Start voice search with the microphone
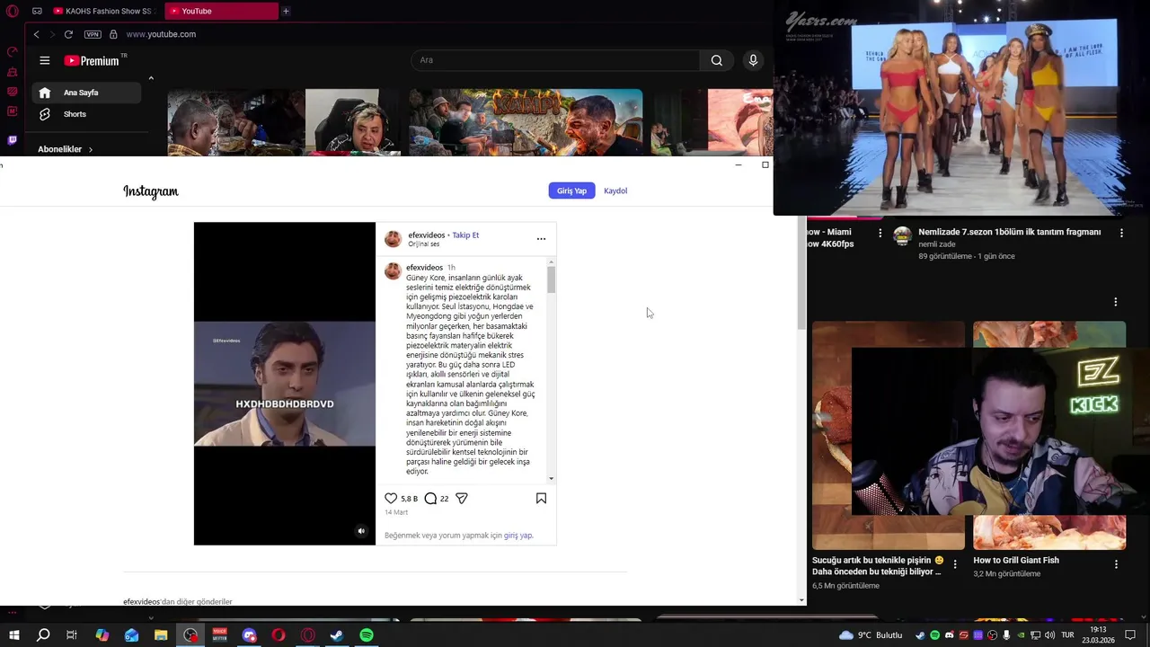1150x647 pixels. (753, 60)
